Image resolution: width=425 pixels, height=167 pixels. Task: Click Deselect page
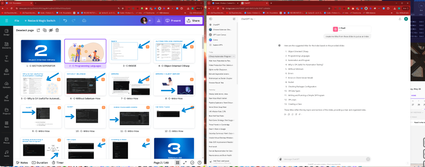(x=25, y=30)
